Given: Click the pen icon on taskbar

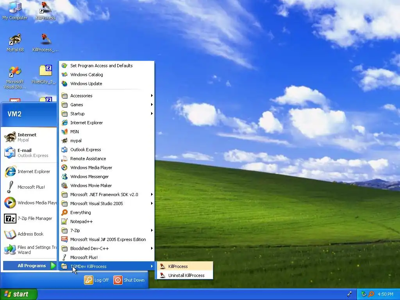Looking at the screenshot, I should pos(350,294).
